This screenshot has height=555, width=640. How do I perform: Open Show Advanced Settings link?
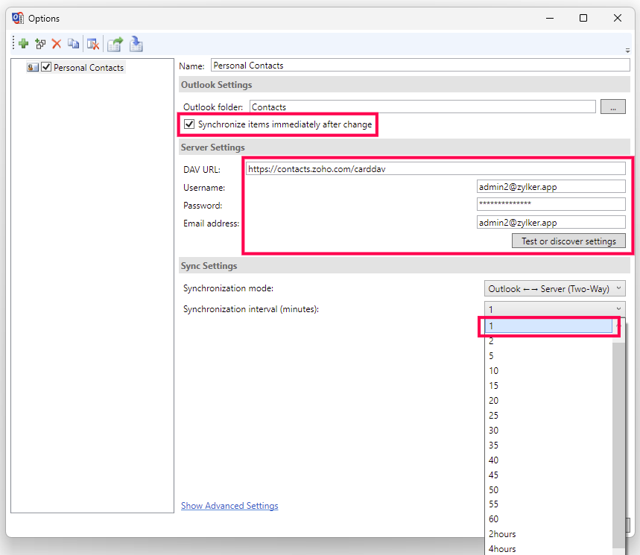(x=229, y=506)
